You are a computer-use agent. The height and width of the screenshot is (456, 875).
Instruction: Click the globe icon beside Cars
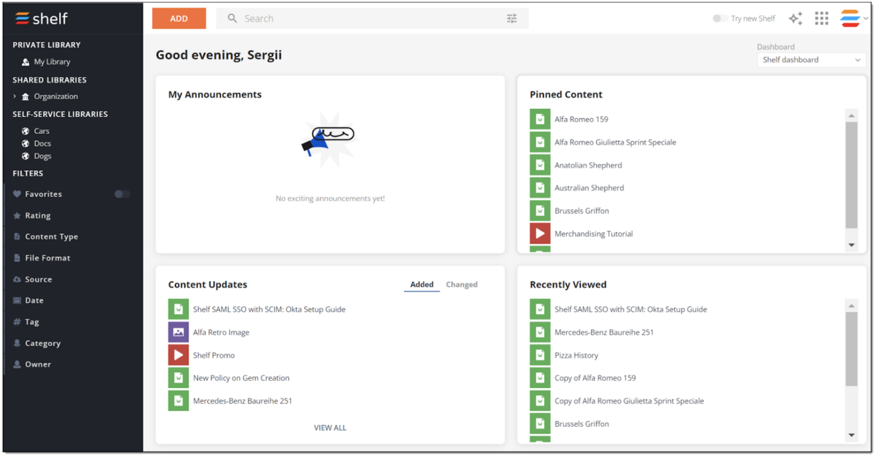(25, 131)
